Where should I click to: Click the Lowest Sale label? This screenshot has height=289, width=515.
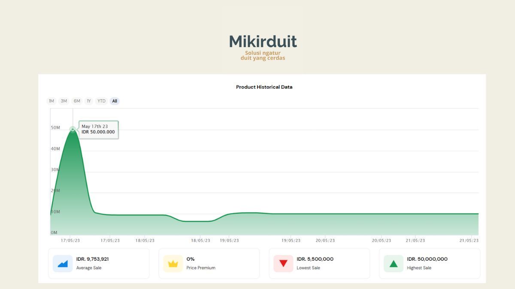(x=309, y=268)
